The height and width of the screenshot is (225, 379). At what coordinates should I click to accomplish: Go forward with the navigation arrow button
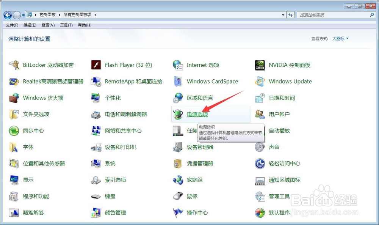(x=17, y=15)
